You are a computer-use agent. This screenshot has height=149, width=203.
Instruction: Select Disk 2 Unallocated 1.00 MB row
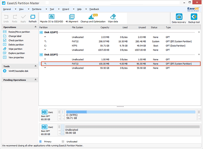point(120,59)
